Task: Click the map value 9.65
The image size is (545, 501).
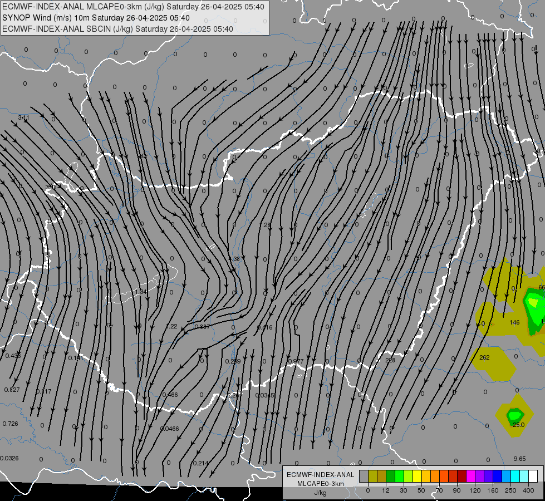Action: (x=519, y=459)
